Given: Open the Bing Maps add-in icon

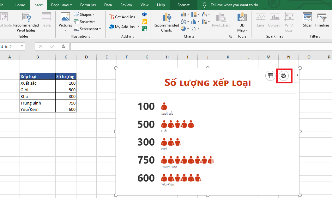Looking at the screenshot, I should [144, 21].
